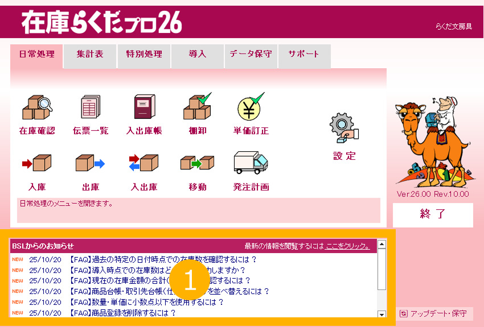Open the 入出庫 in-out stock icon

coord(144,163)
